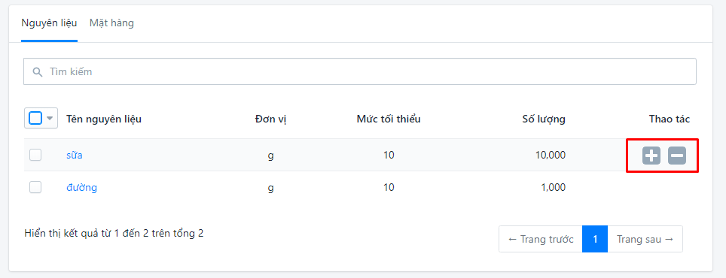Click the Số lượng column header
726x278 pixels.
[544, 119]
